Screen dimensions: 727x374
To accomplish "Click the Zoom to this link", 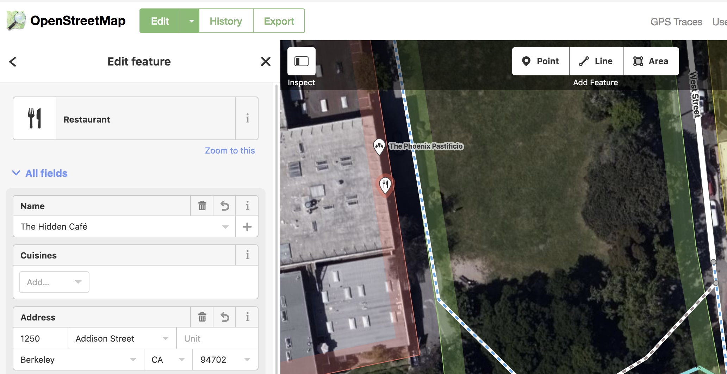I will 230,150.
